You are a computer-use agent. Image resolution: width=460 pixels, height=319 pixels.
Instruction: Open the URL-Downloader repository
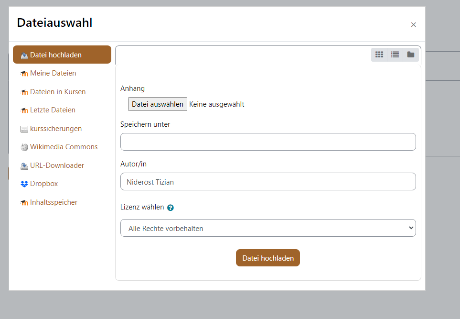(56, 165)
